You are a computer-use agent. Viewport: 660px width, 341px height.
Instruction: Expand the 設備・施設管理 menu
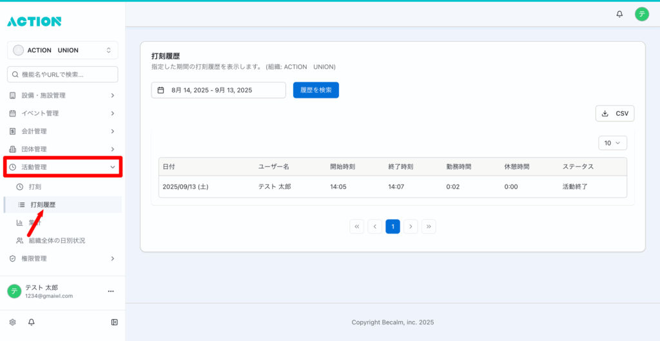[x=63, y=95]
